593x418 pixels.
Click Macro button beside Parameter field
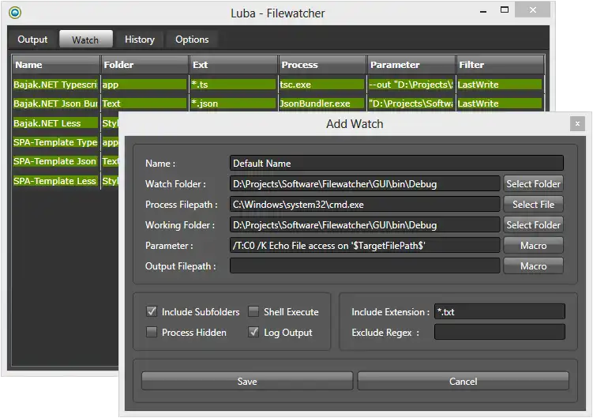point(533,245)
